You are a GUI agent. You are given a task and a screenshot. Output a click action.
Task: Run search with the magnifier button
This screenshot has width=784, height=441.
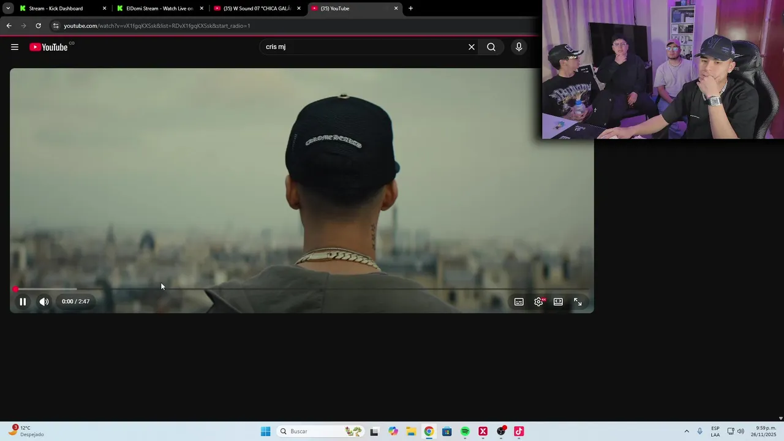point(491,47)
